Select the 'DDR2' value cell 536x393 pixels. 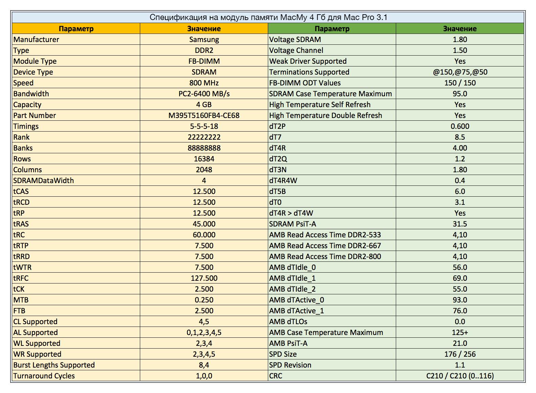[204, 50]
